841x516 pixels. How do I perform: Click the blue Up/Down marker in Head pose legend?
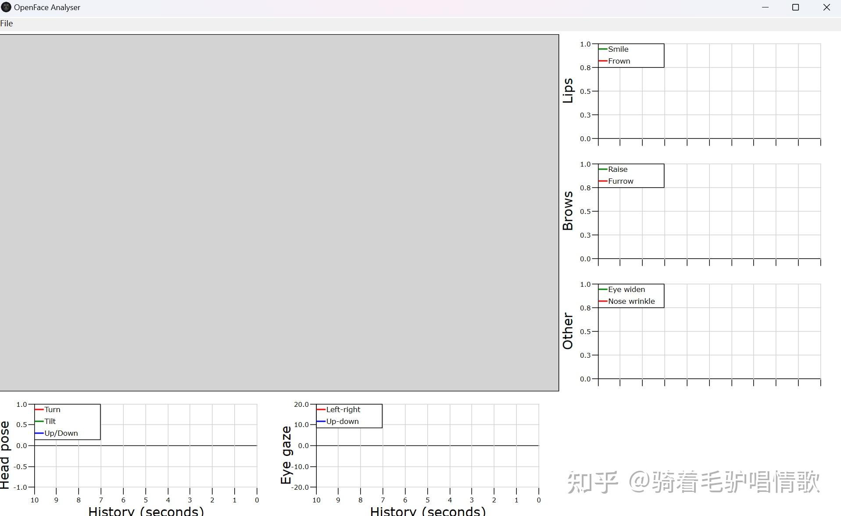click(39, 433)
